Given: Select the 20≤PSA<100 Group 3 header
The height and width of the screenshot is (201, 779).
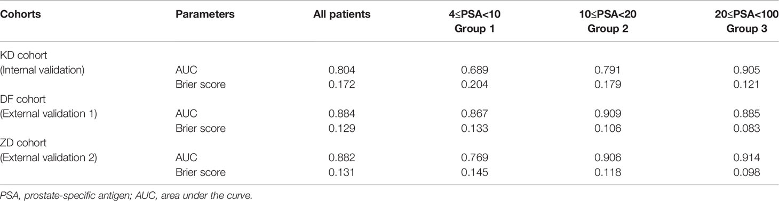Looking at the screenshot, I should point(746,22).
